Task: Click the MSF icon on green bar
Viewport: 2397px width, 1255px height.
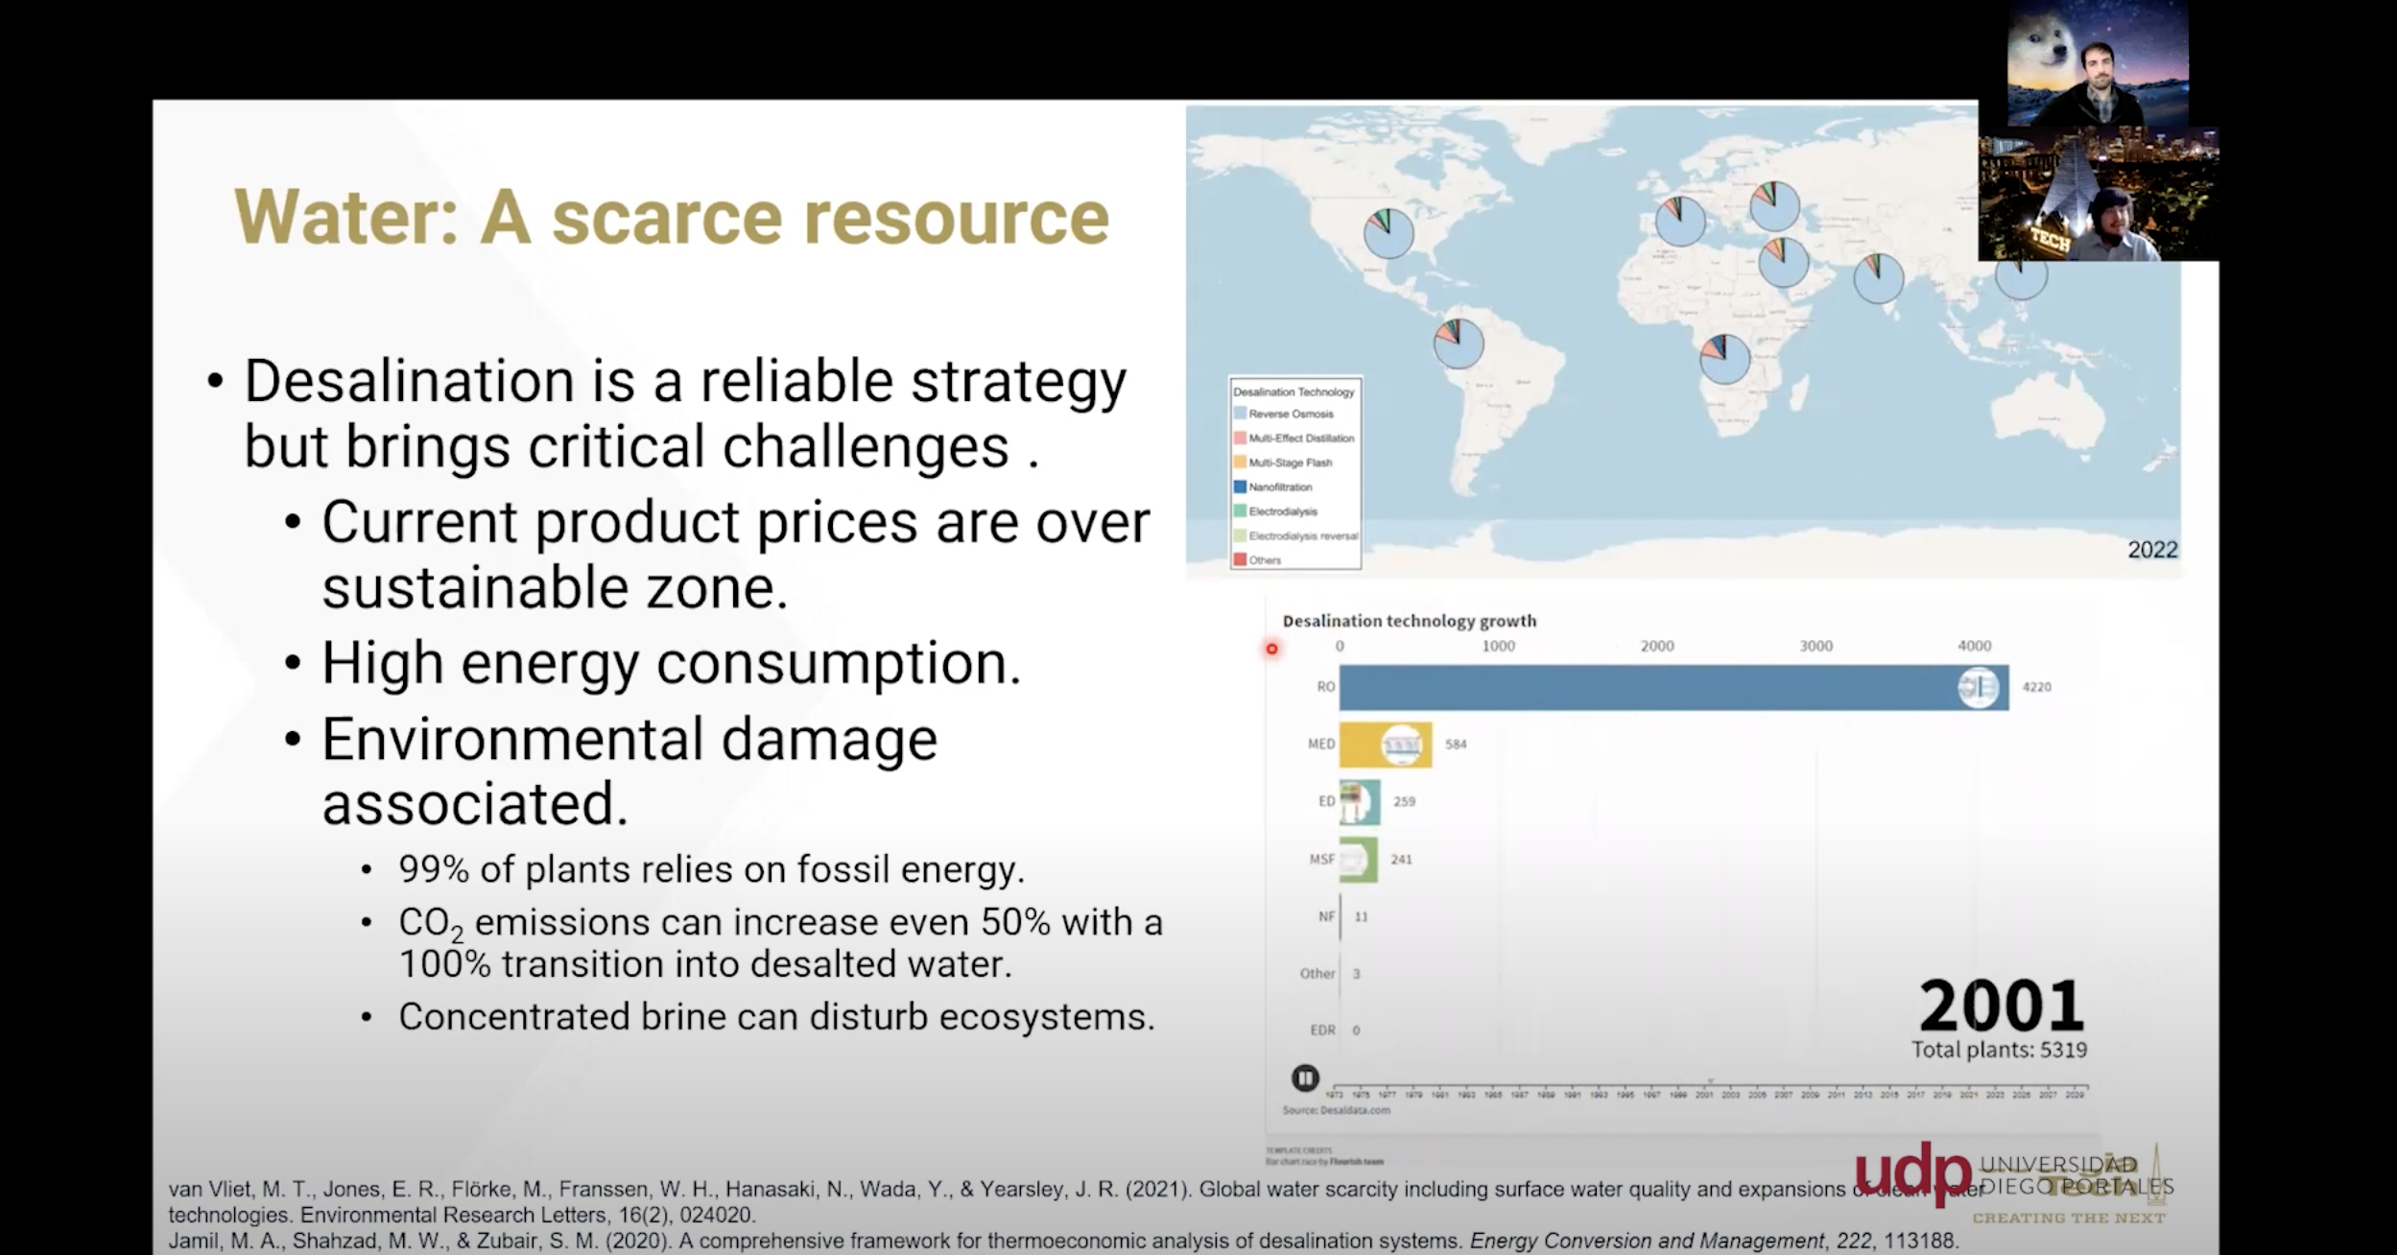Action: click(x=1354, y=860)
